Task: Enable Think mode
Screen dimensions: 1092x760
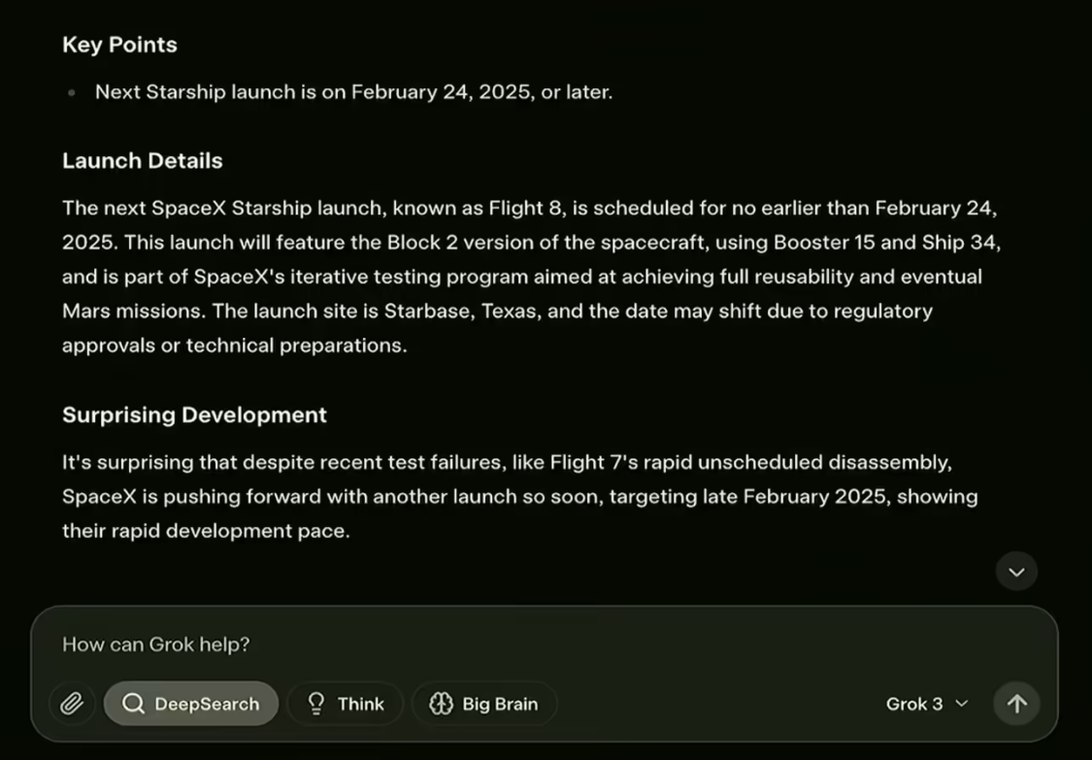Action: point(345,703)
